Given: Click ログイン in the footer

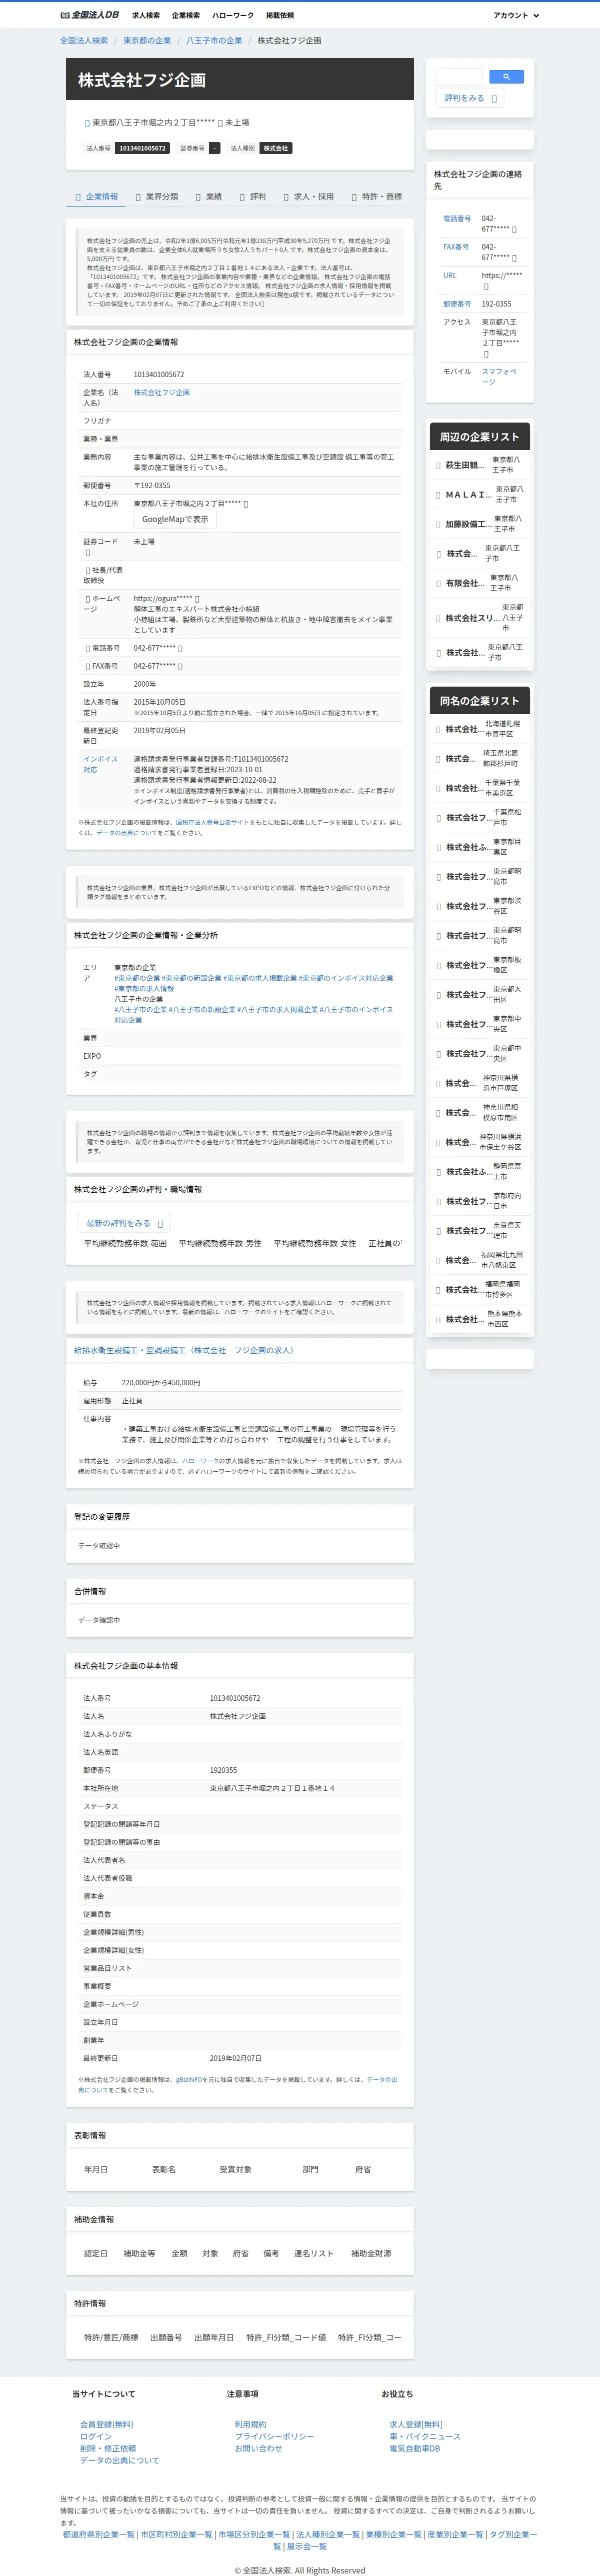Looking at the screenshot, I should [x=96, y=2436].
